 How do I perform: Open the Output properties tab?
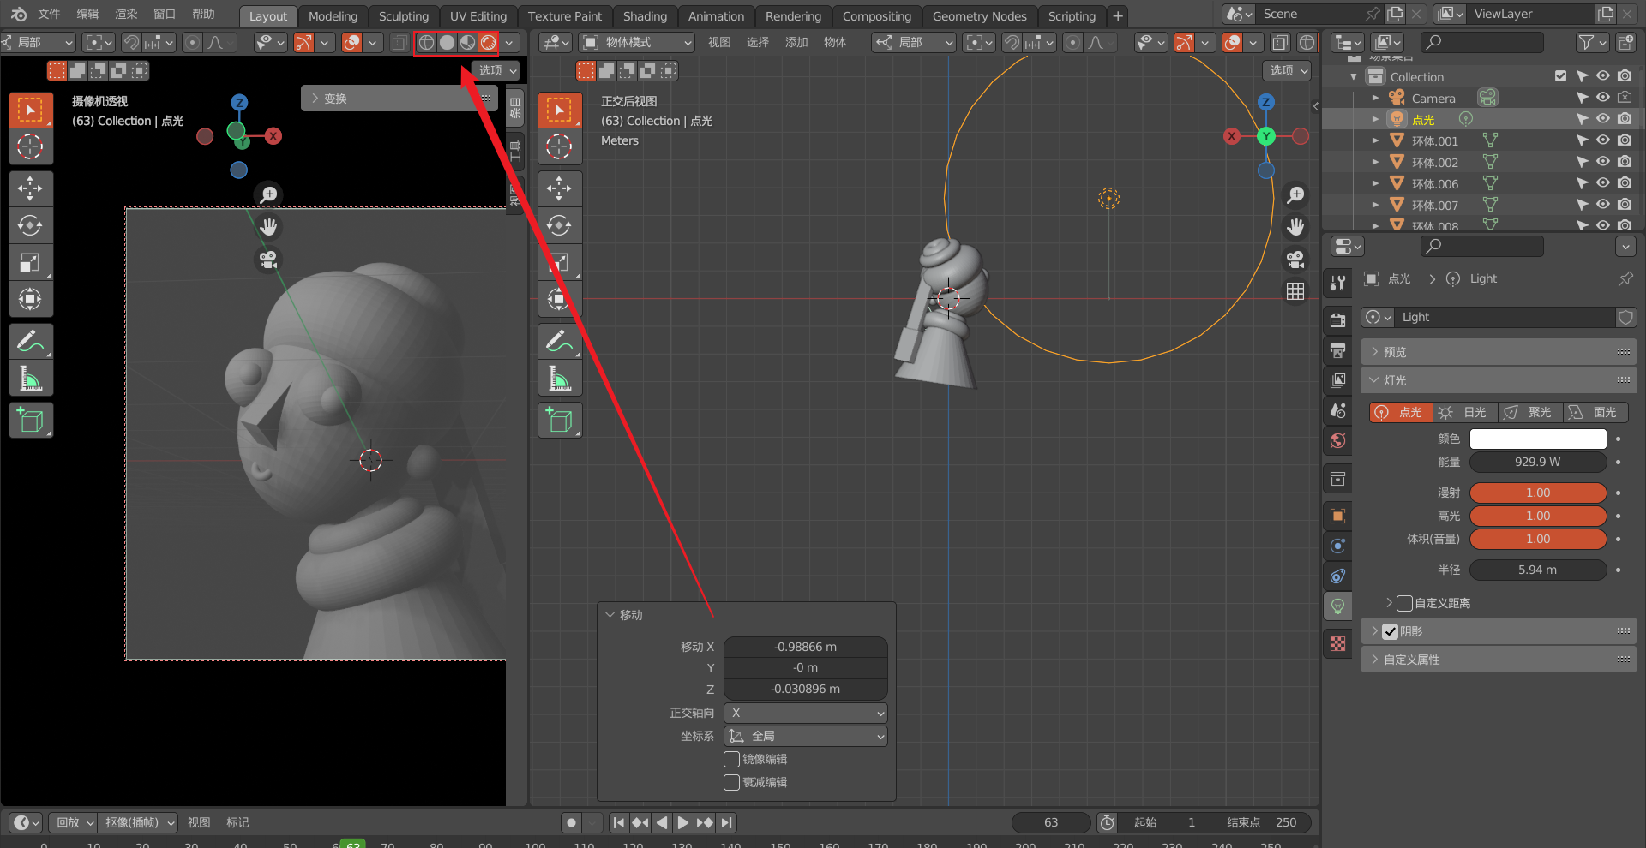pyautogui.click(x=1337, y=350)
